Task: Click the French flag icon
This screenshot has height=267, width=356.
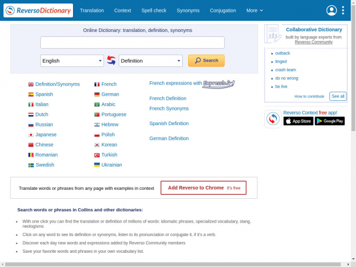Action: coord(97,84)
